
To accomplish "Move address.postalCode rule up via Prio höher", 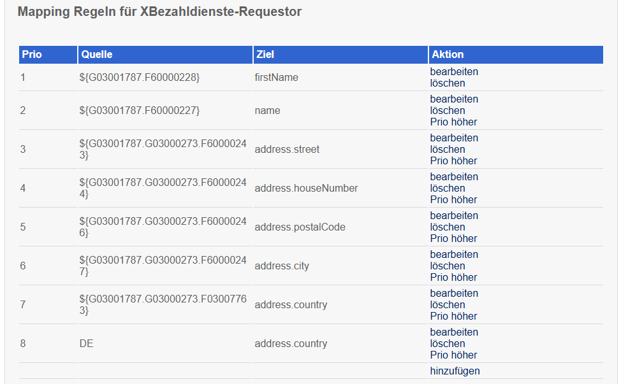I will coord(453,238).
